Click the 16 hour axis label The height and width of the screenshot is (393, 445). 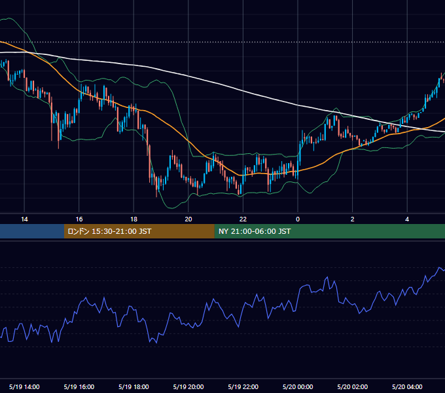pos(79,219)
